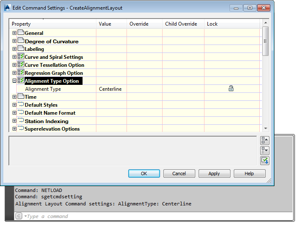Click the Value column header
This screenshot has height=226, width=300.
(111, 24)
